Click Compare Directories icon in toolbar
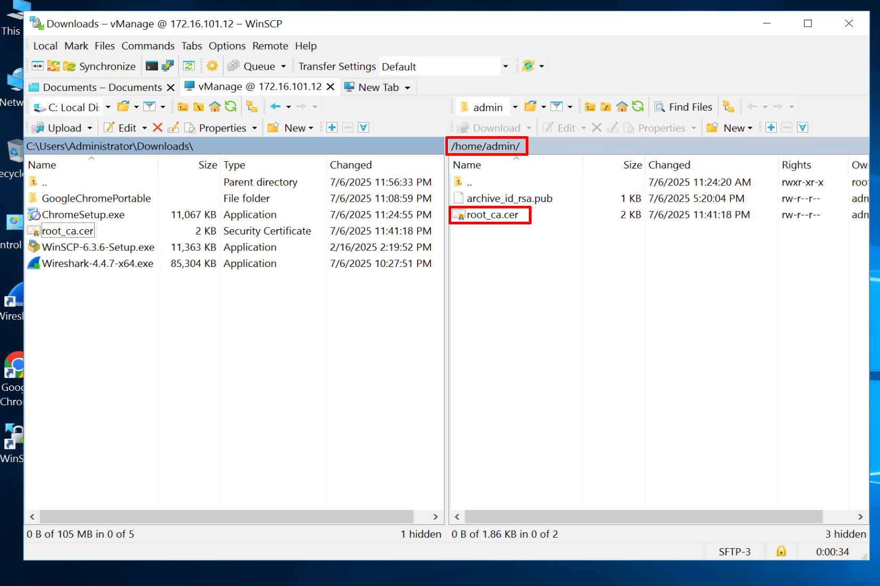The height and width of the screenshot is (586, 880). 38,66
